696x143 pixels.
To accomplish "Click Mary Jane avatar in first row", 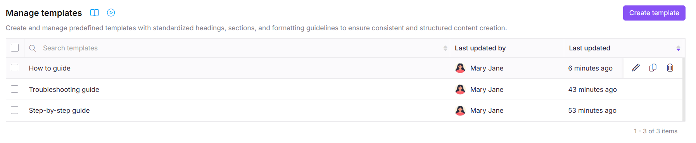I will click(460, 68).
